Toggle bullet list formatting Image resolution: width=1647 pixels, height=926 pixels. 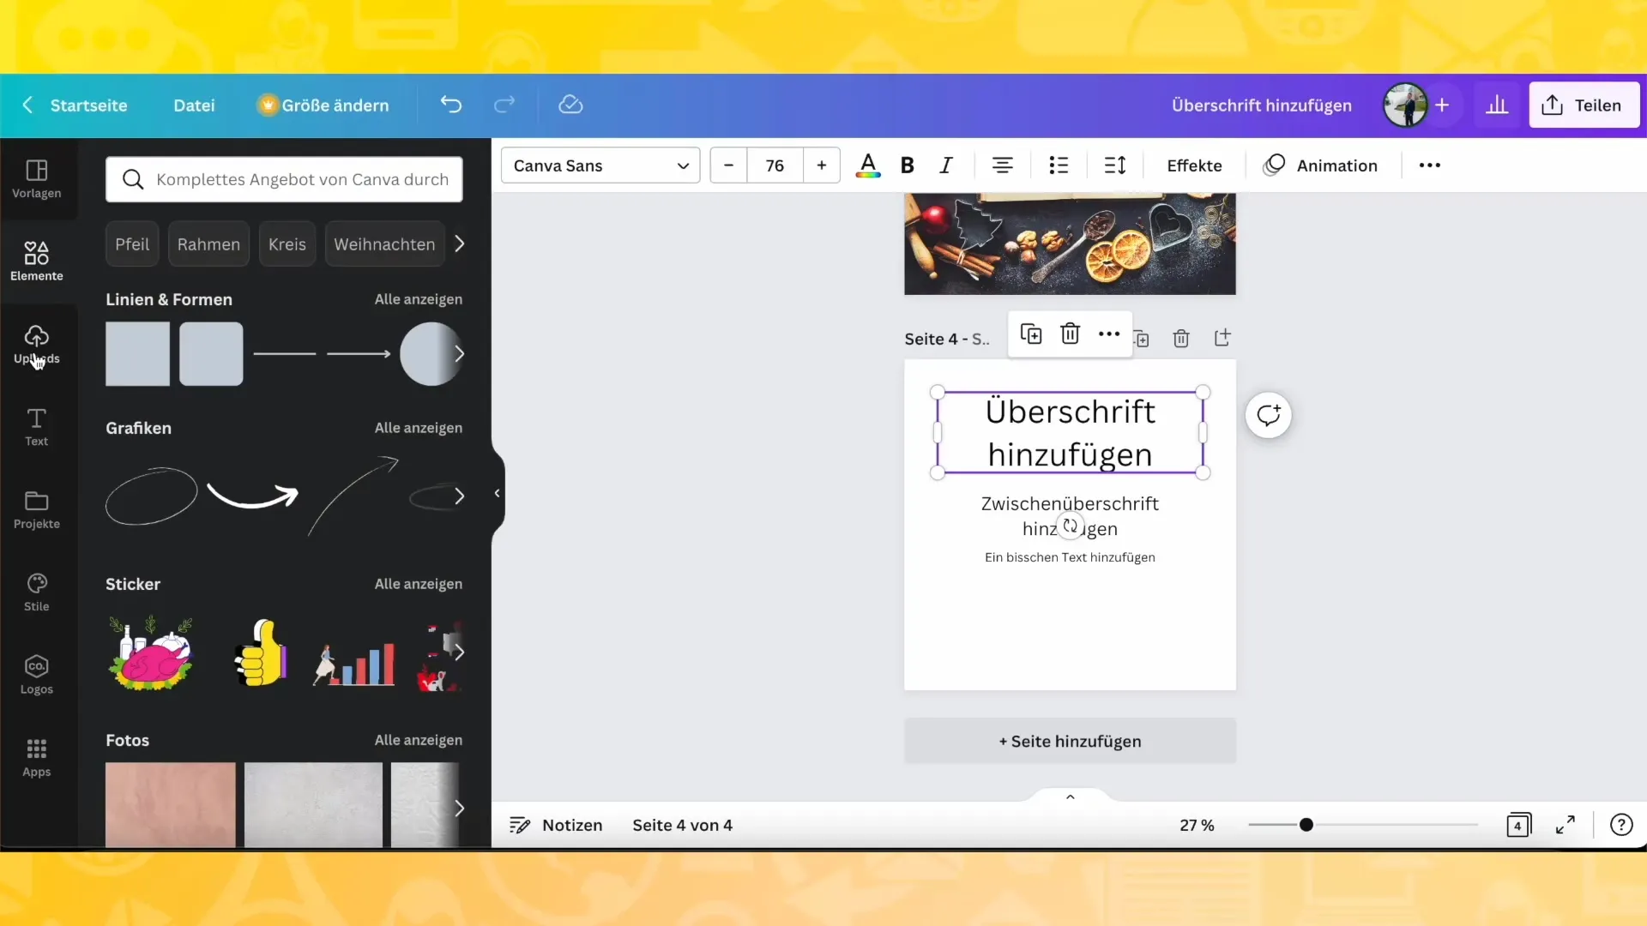tap(1059, 165)
